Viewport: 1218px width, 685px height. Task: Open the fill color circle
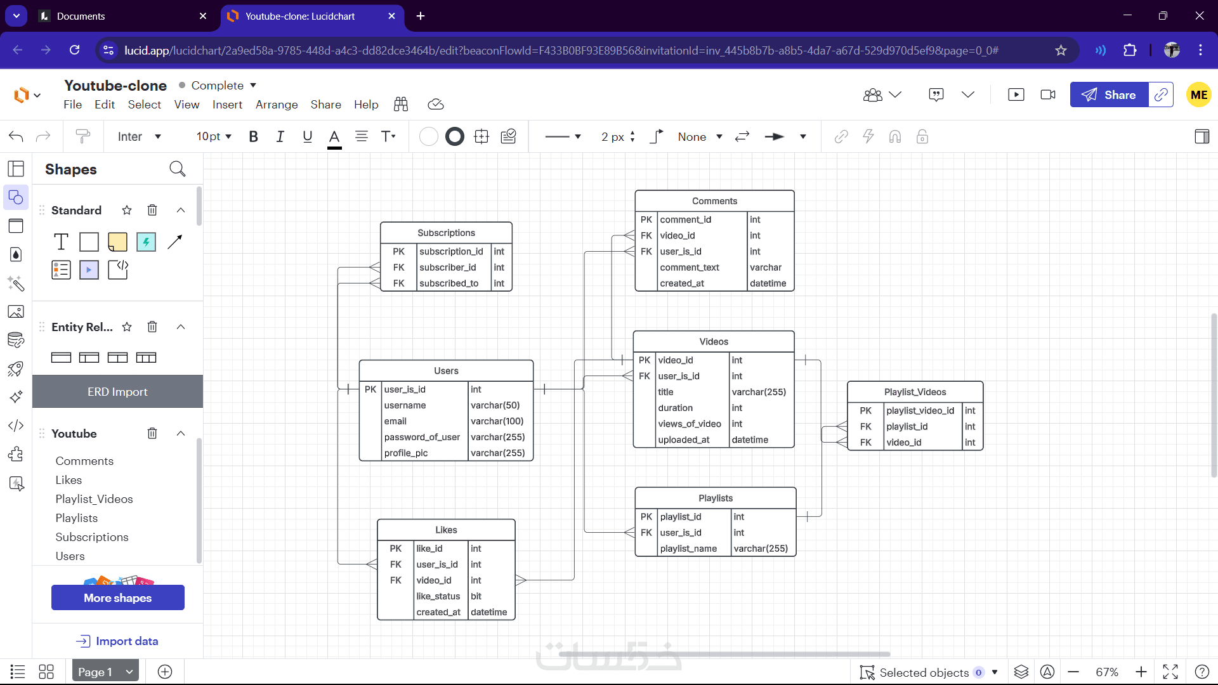pos(429,136)
